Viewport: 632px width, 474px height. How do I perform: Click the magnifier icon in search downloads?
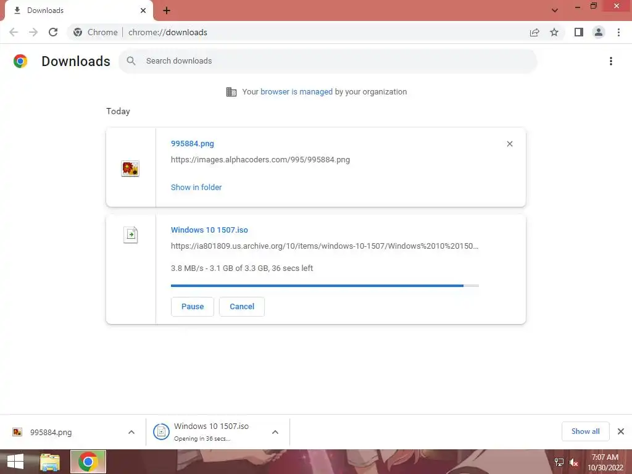point(131,61)
